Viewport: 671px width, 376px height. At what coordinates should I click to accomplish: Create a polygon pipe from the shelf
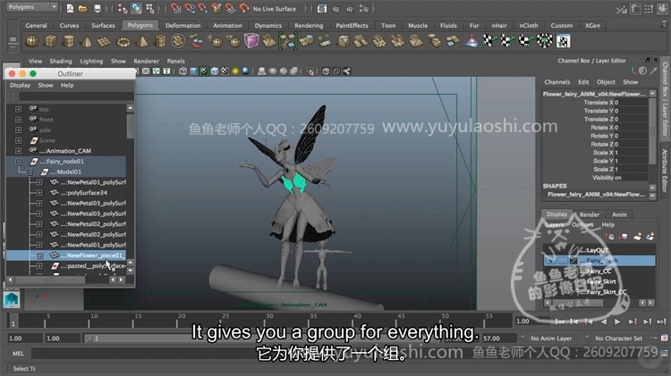(160, 41)
